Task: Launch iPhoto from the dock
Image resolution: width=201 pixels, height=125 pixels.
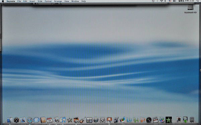Action: pos(76,120)
